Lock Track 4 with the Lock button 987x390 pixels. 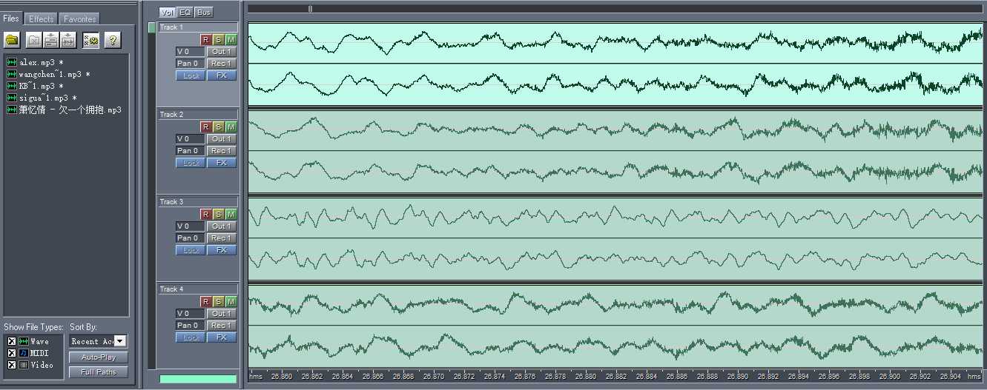click(191, 337)
